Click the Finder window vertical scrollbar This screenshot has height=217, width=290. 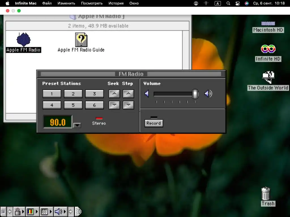coord(186,50)
